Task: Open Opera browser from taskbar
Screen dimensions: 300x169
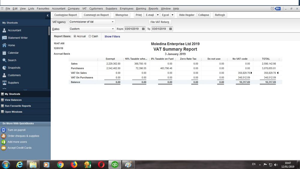Action: (x=101, y=164)
